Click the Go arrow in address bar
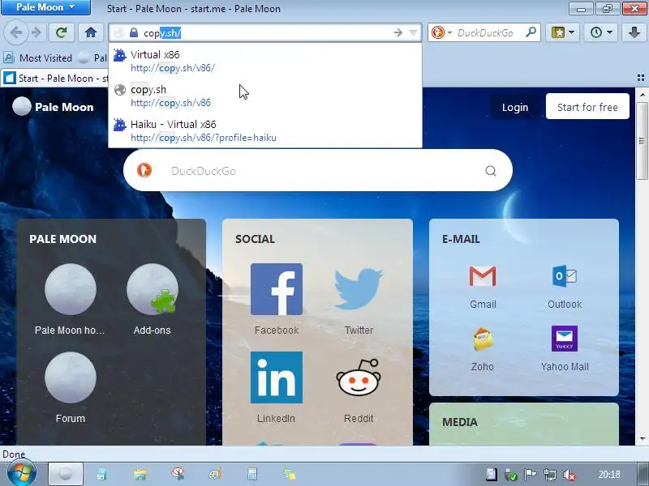 pos(398,32)
